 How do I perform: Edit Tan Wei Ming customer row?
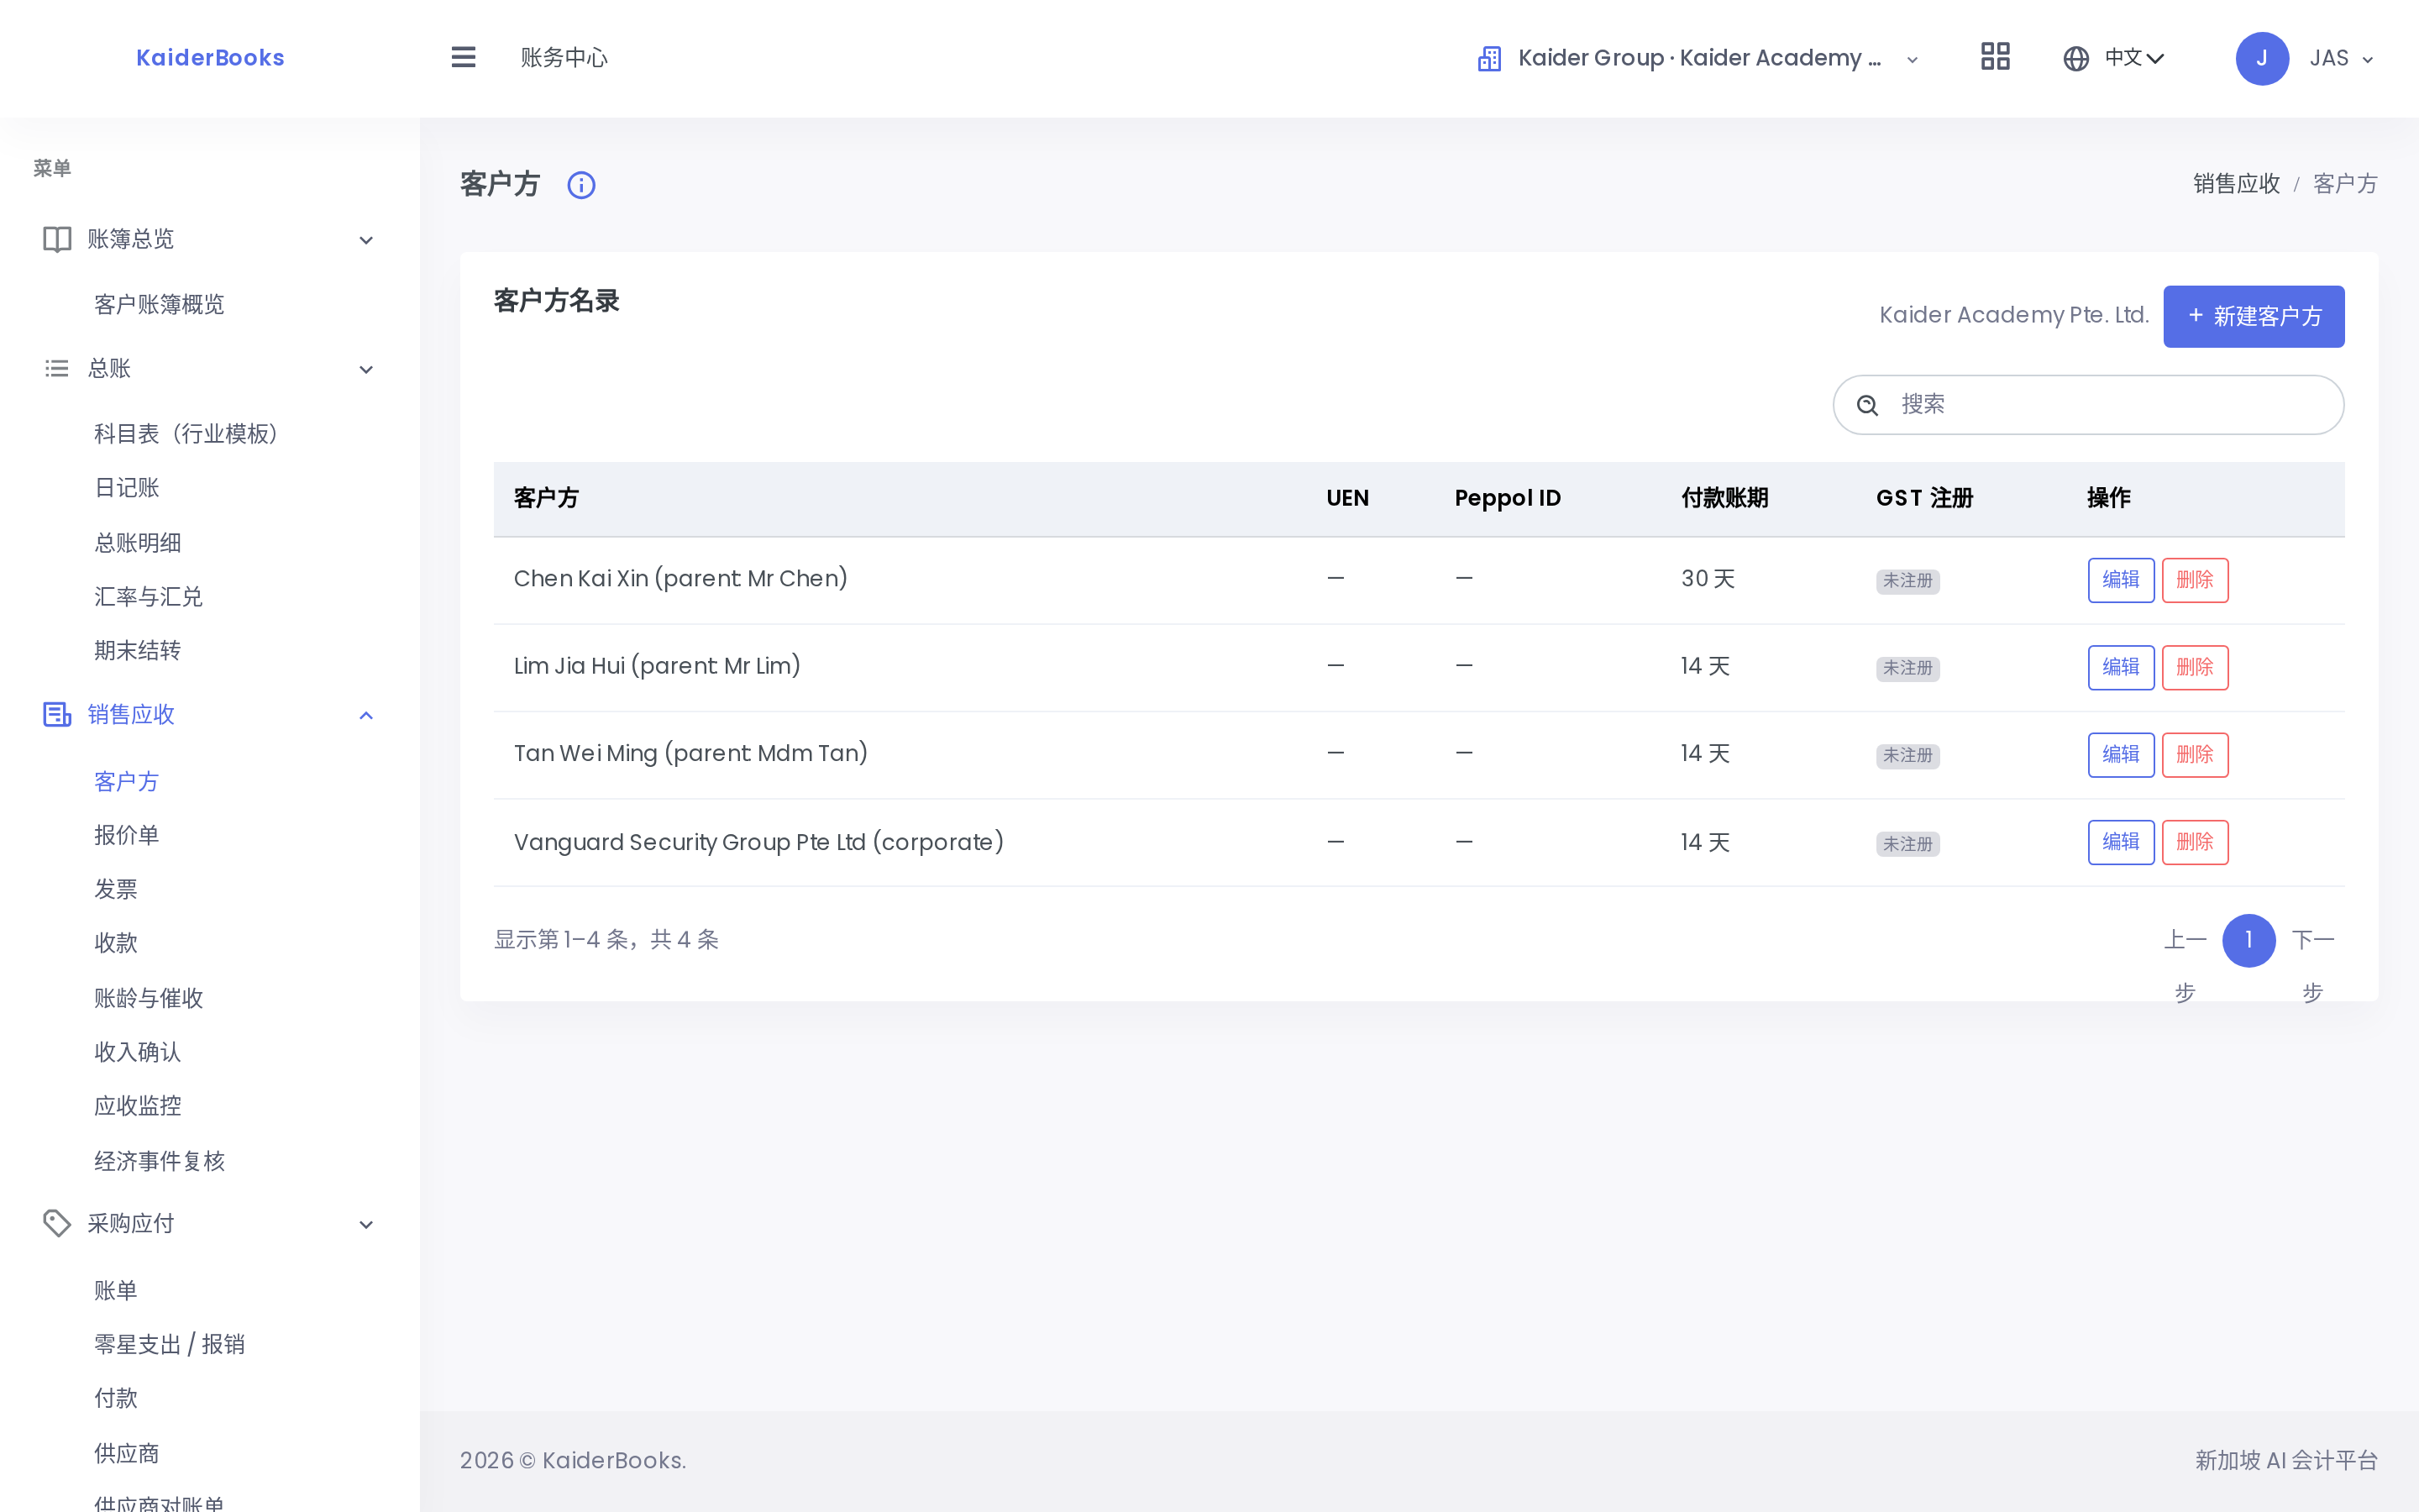pyautogui.click(x=2120, y=755)
